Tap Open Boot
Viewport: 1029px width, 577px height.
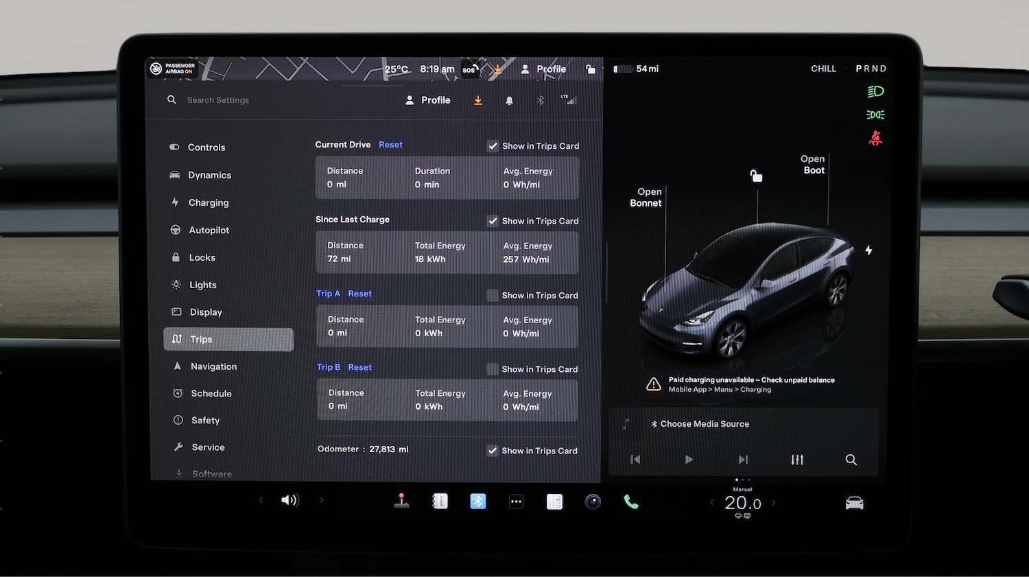click(x=813, y=164)
